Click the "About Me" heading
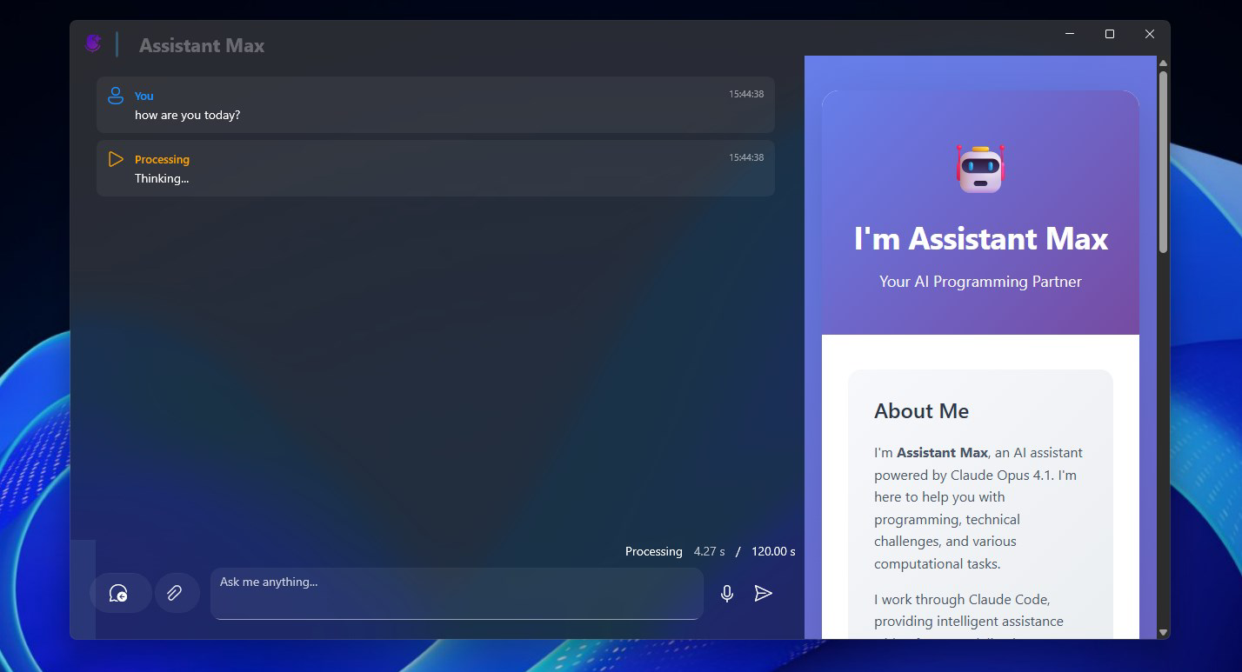 921,410
